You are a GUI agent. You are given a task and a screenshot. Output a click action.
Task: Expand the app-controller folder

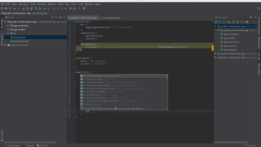click(x=8, y=26)
